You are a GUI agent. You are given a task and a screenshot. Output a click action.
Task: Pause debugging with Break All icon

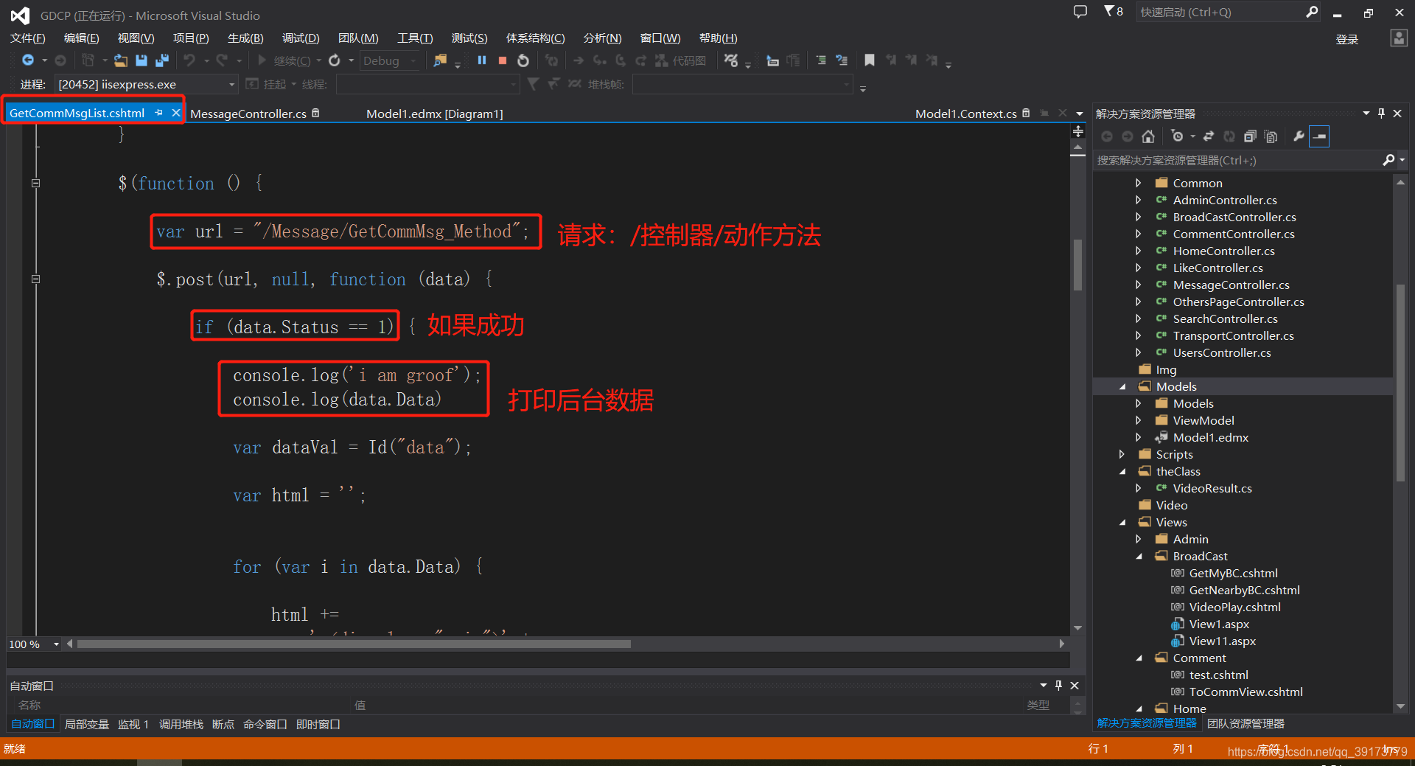(x=482, y=60)
